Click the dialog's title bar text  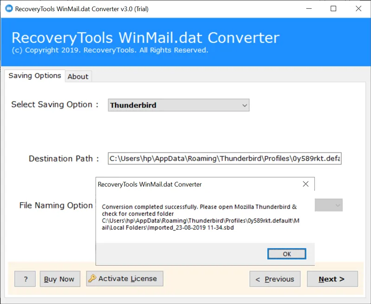coord(150,184)
